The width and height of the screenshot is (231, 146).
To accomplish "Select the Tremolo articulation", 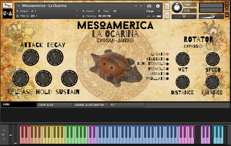I will [167, 69].
